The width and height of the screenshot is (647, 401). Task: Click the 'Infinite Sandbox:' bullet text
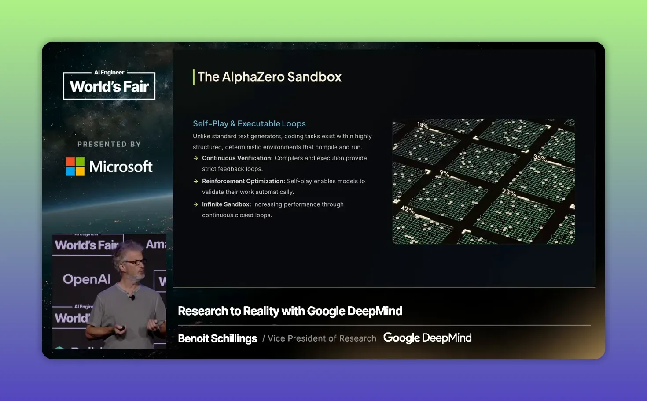pyautogui.click(x=226, y=204)
